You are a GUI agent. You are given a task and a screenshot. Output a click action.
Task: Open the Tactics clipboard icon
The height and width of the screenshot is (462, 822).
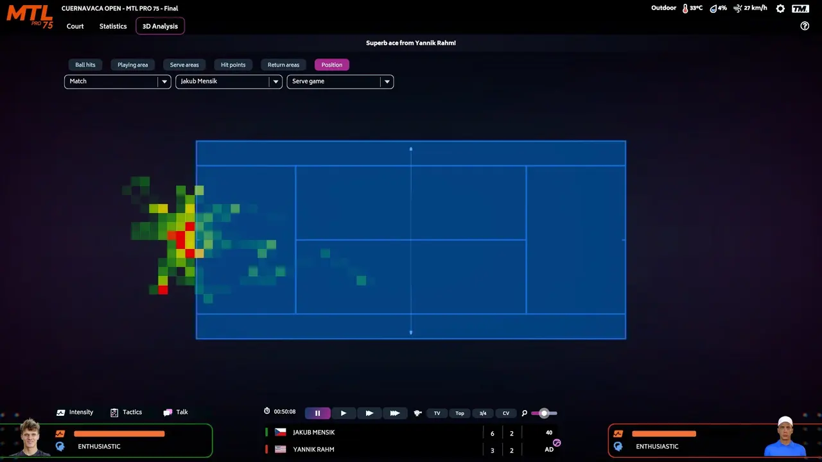[x=114, y=413]
